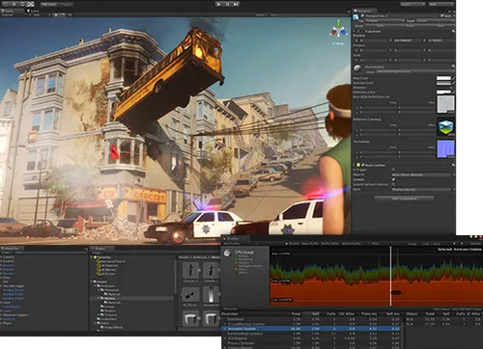Click the CPU Usage profiler icon

[227, 254]
